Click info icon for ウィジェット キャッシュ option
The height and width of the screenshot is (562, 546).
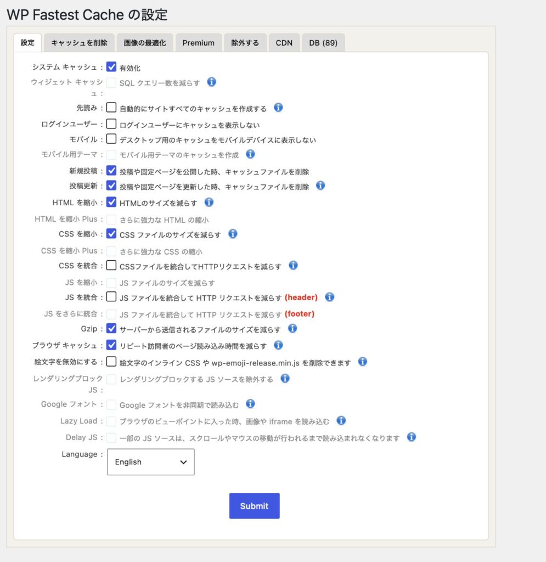[x=211, y=82]
